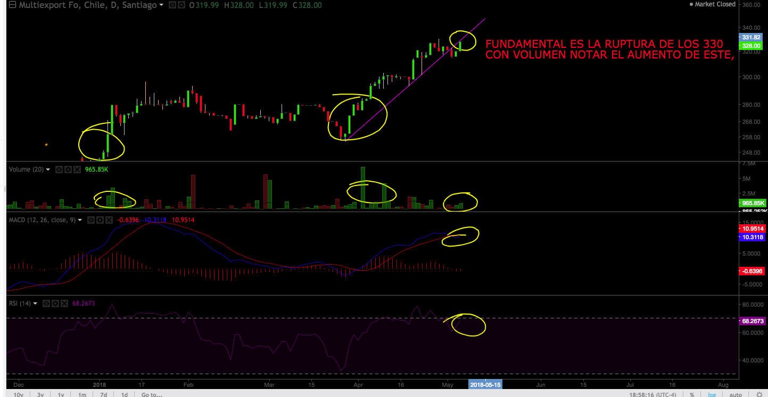Select the 10y time range
Viewport: 768px width, 397px height.
(18, 394)
